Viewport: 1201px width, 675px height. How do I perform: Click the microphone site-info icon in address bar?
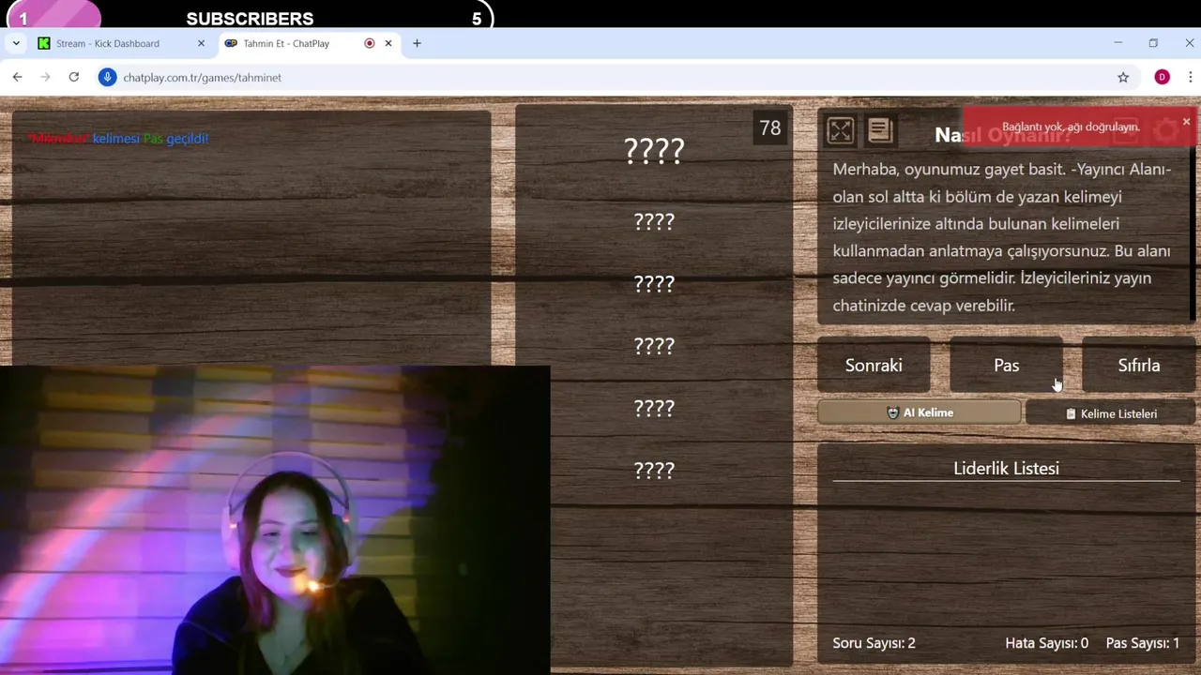(x=108, y=77)
